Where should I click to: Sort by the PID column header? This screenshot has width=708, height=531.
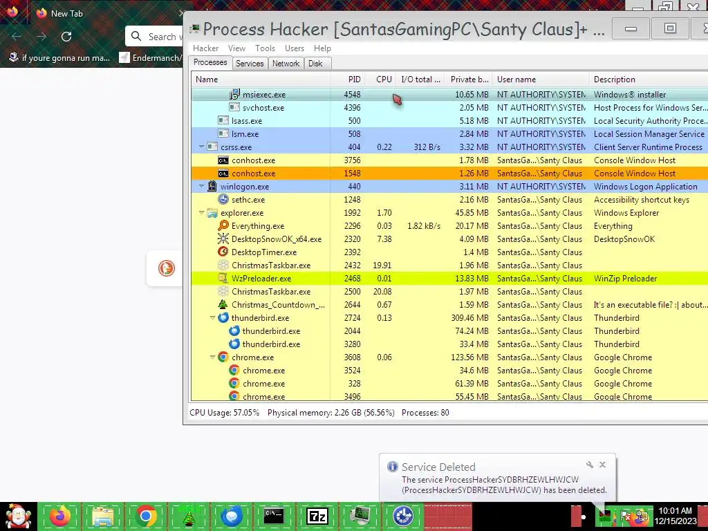pos(347,80)
